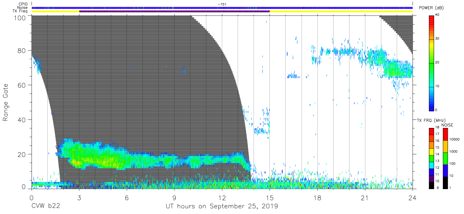Click the 9 tick on TX FRQ colorbar
This screenshot has height=214, width=464.
pos(437,188)
